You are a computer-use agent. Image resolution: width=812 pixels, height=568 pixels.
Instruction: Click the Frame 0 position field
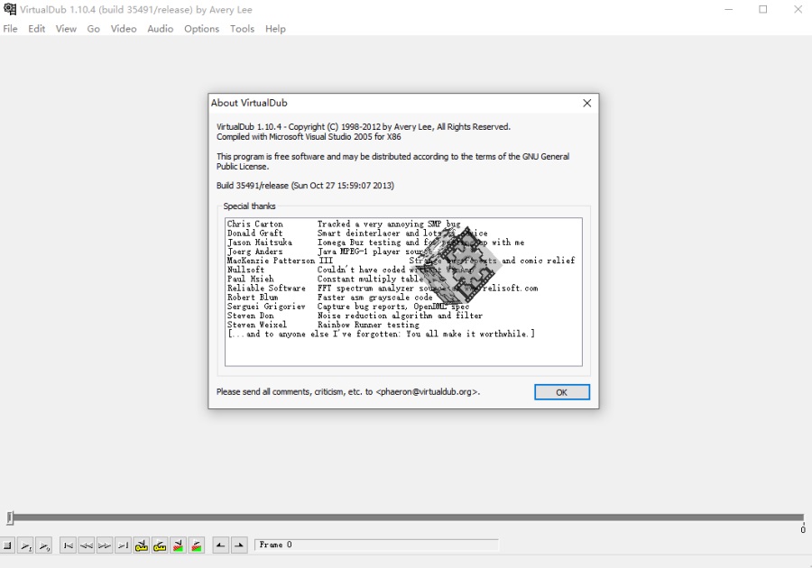point(376,545)
